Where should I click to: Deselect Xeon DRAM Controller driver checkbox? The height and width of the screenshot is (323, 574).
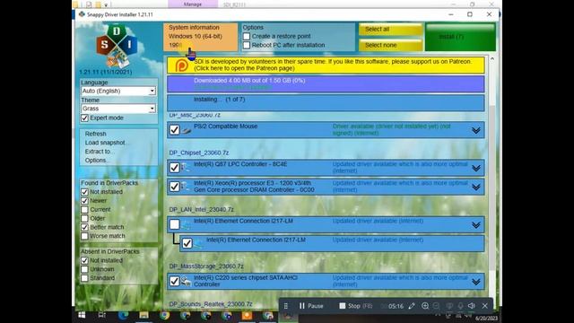pos(175,187)
